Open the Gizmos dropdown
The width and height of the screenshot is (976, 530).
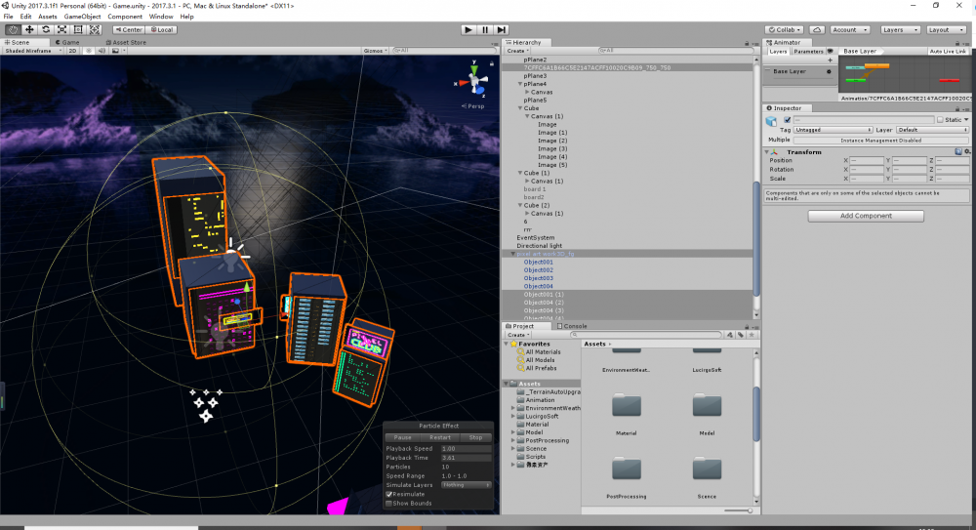tap(376, 51)
